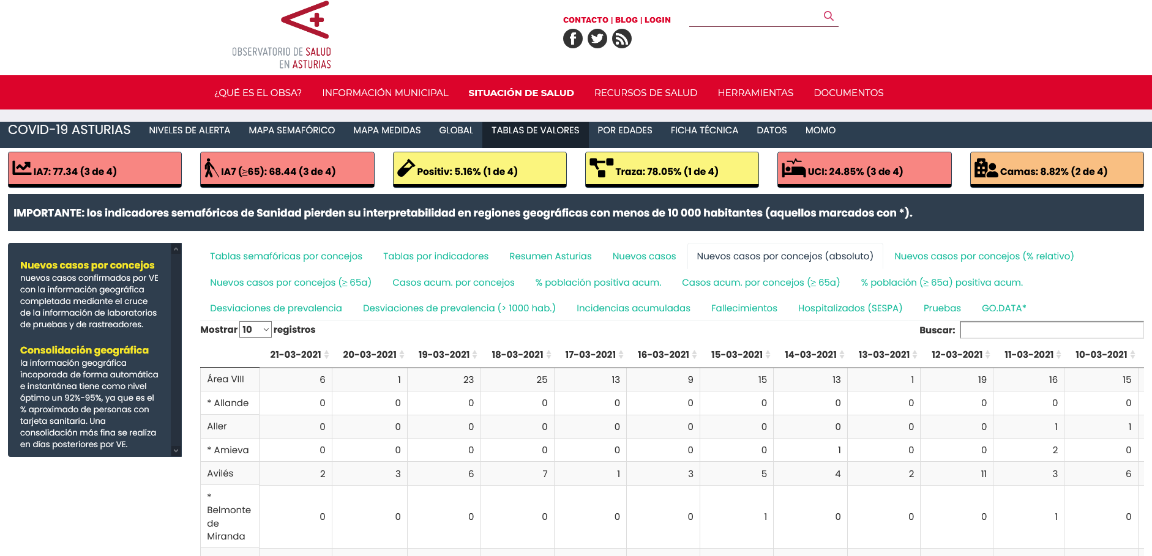
Task: Click the Área VIII row label
Action: (x=225, y=379)
